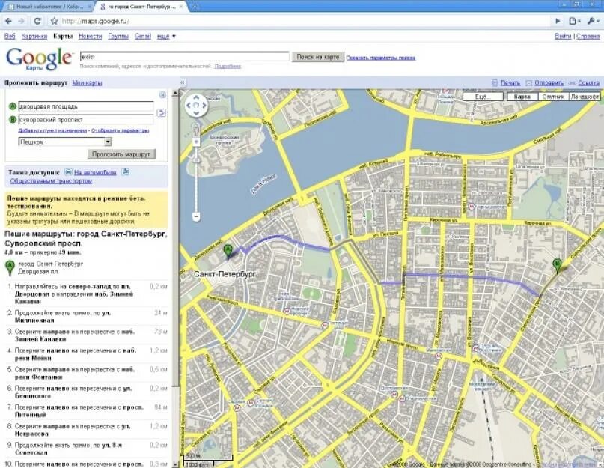Image resolution: width=604 pixels, height=468 pixels.
Task: Click 'Добавить пункт назначения' link
Action: (52, 131)
